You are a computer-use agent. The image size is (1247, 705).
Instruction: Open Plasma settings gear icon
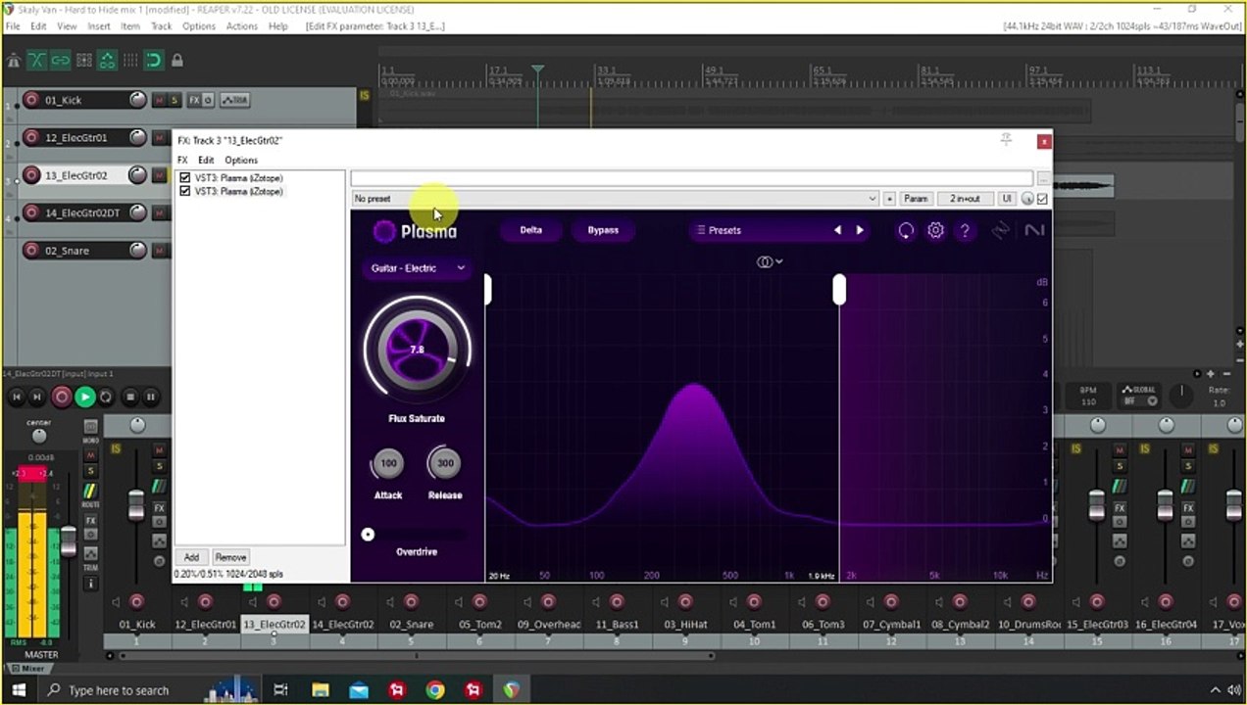coord(935,230)
